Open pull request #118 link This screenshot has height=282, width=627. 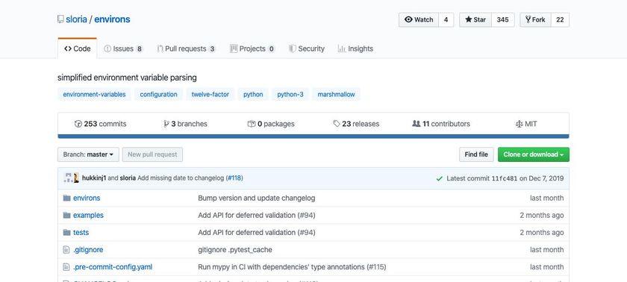tap(235, 178)
